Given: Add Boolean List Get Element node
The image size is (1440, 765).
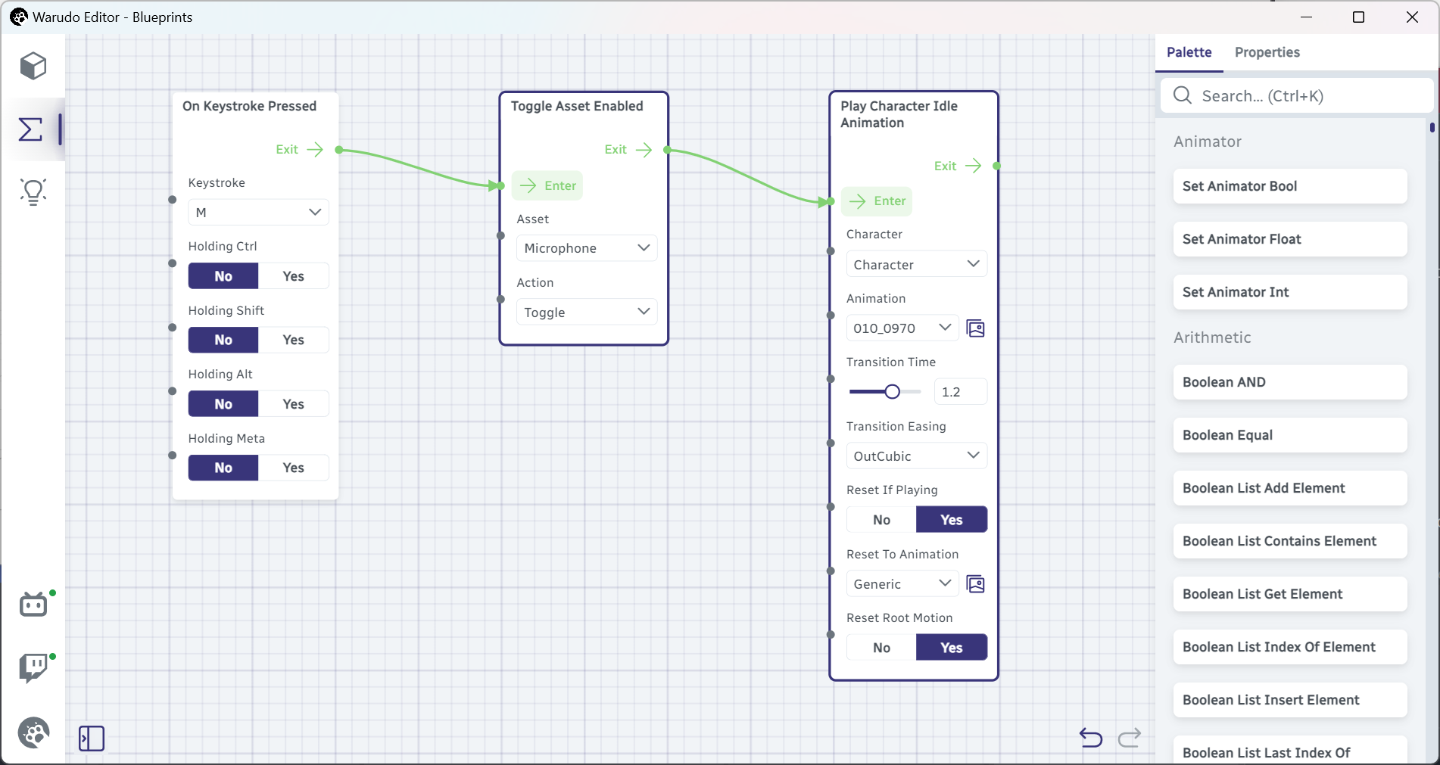Looking at the screenshot, I should [1290, 594].
